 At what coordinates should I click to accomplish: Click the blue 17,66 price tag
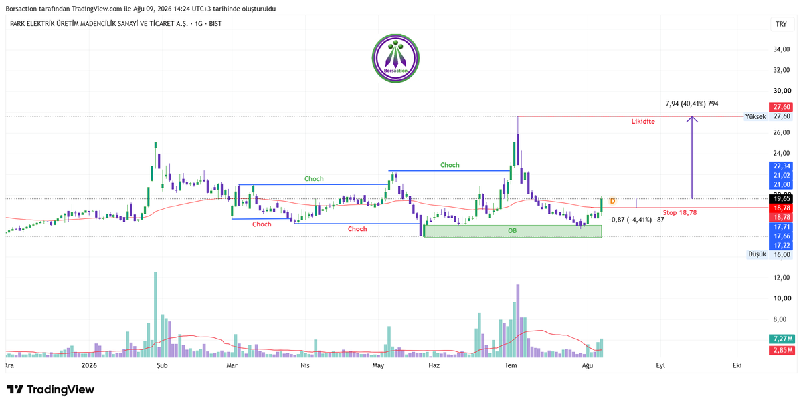(782, 236)
